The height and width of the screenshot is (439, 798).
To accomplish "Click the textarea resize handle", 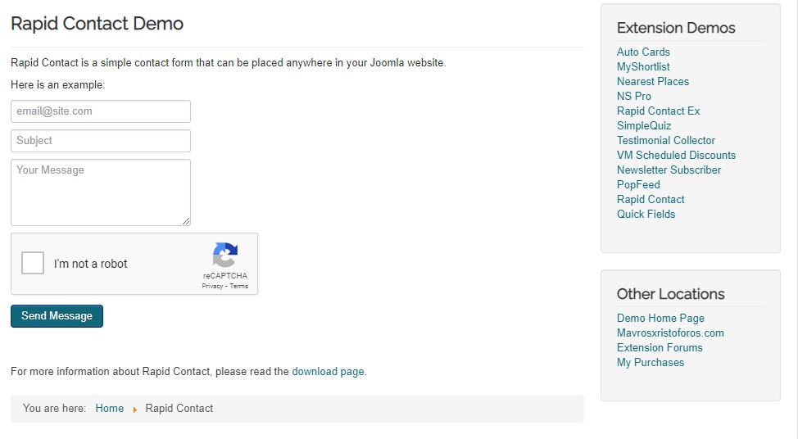I will [x=186, y=221].
